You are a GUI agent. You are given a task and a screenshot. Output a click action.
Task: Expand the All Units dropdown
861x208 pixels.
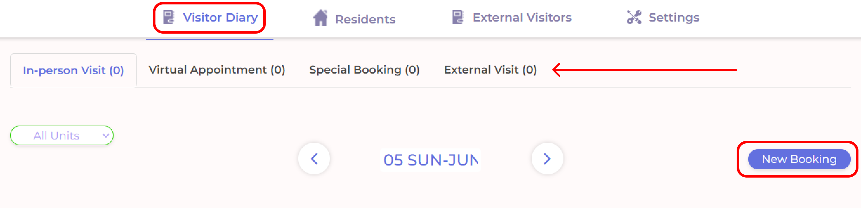click(x=62, y=136)
